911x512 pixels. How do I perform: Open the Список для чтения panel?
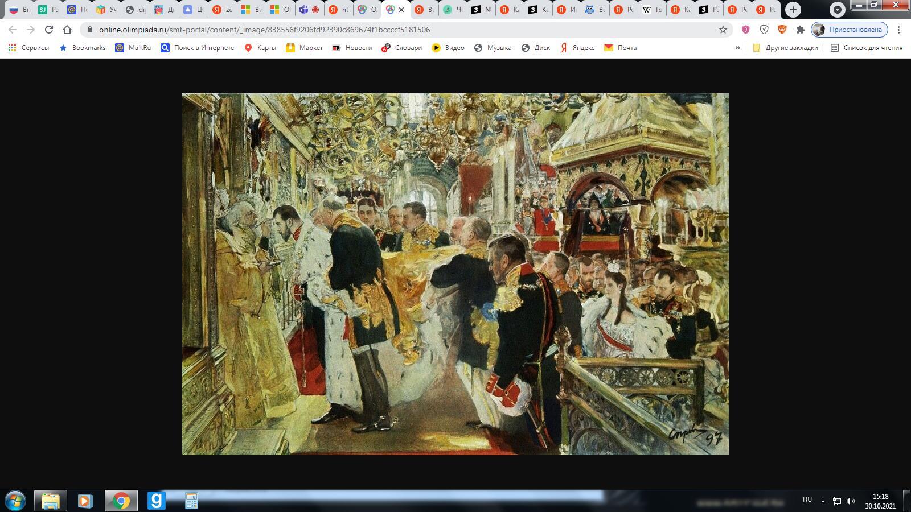tap(867, 48)
